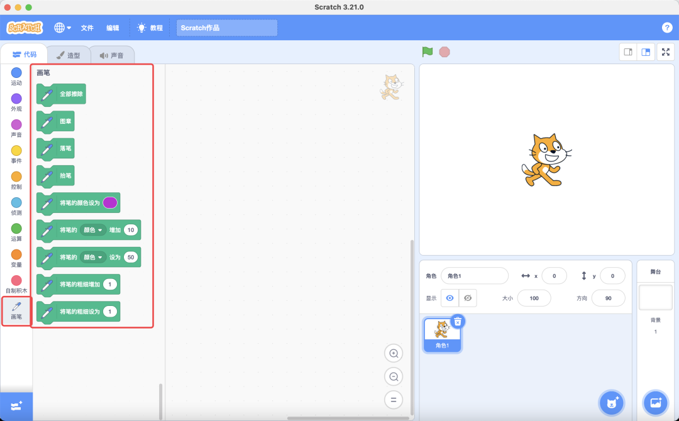Expand 颜色 dropdown in 设为 block
This screenshot has width=679, height=421.
[x=92, y=257]
